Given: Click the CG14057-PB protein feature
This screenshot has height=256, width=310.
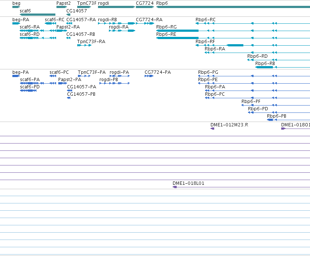Looking at the screenshot, I should point(69,98).
